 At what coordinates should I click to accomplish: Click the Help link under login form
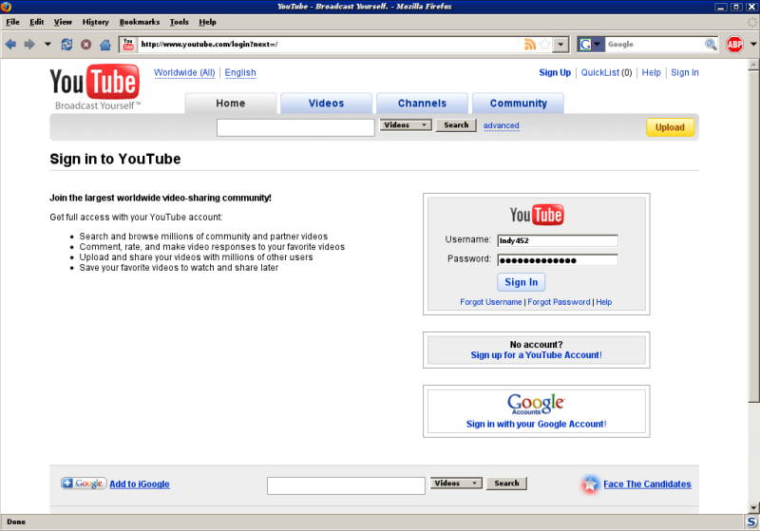coord(604,302)
